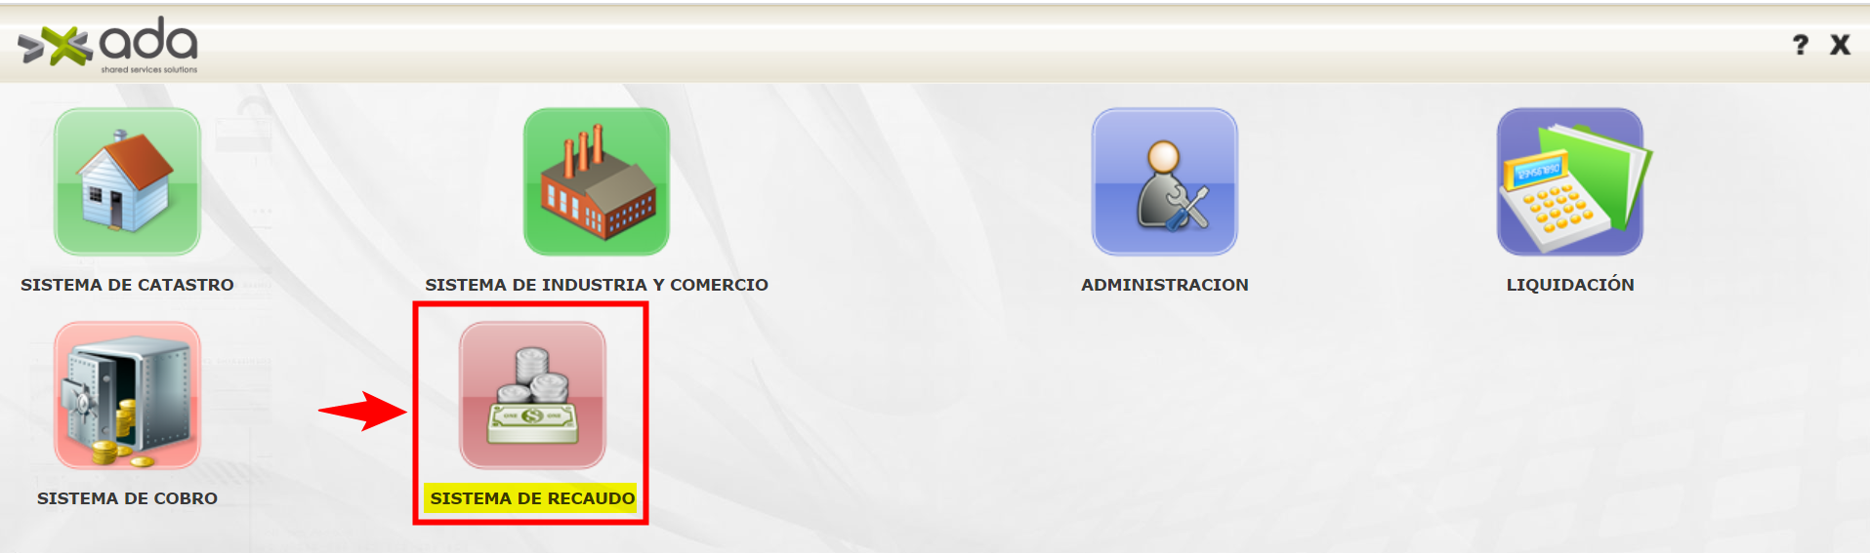This screenshot has width=1870, height=553.
Task: Click the SISTEMA DE CATASTRO label
Action: (127, 285)
